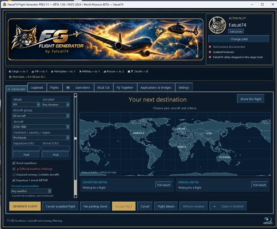Toggle the Avoid repetitions checkbox
277x229 pixels.
(x=14, y=163)
